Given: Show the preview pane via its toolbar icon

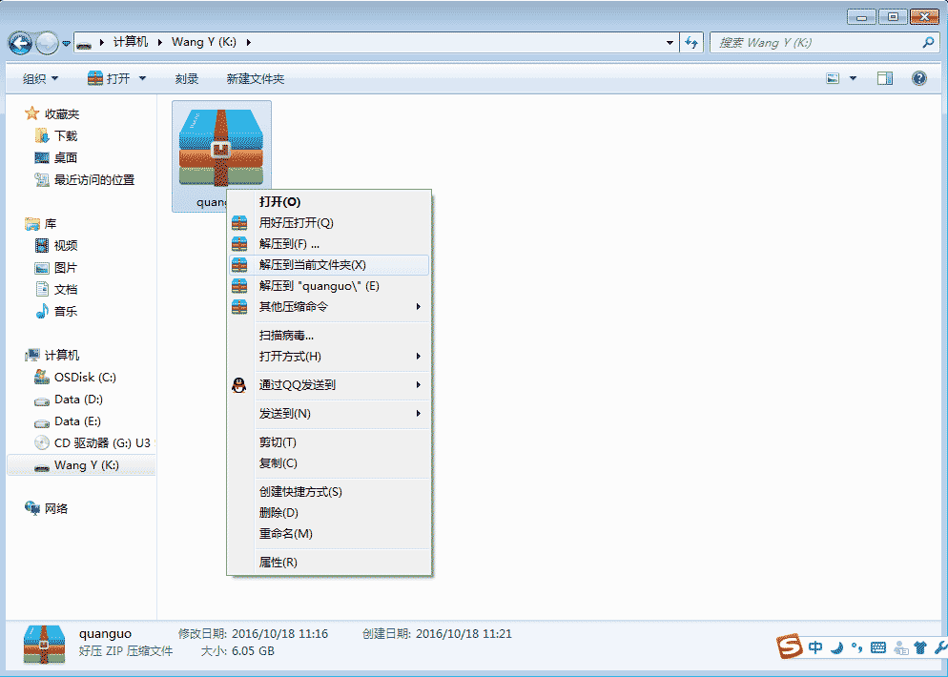Looking at the screenshot, I should coord(885,78).
